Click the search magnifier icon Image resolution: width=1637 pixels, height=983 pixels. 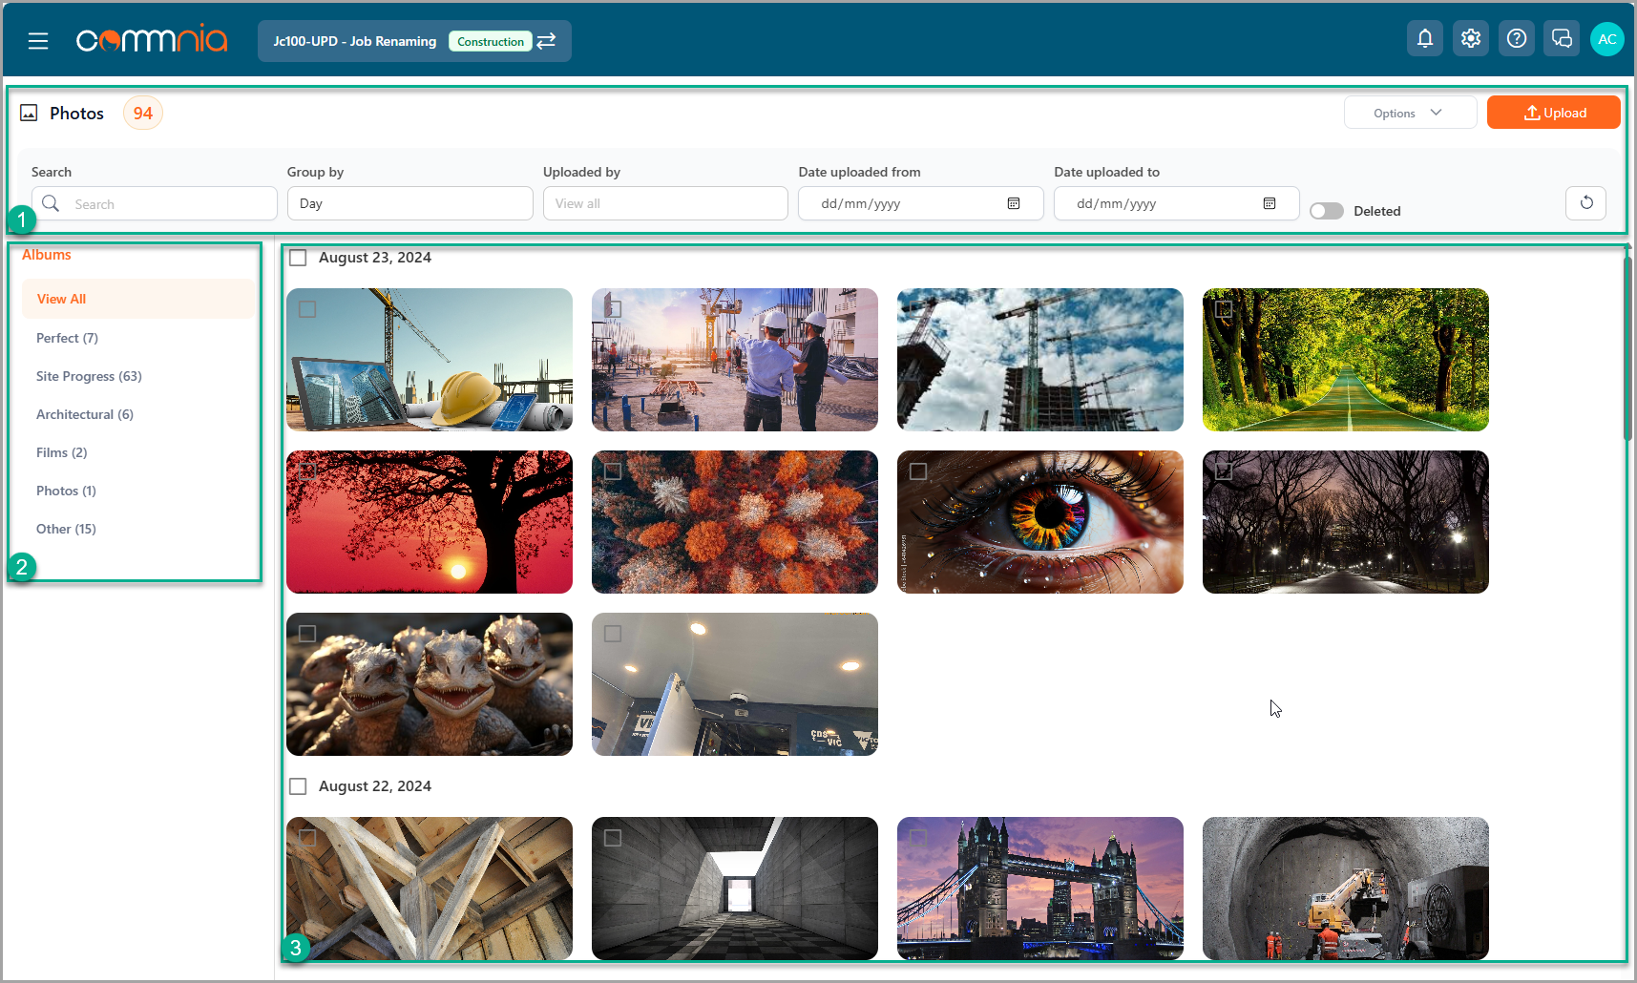coord(52,203)
